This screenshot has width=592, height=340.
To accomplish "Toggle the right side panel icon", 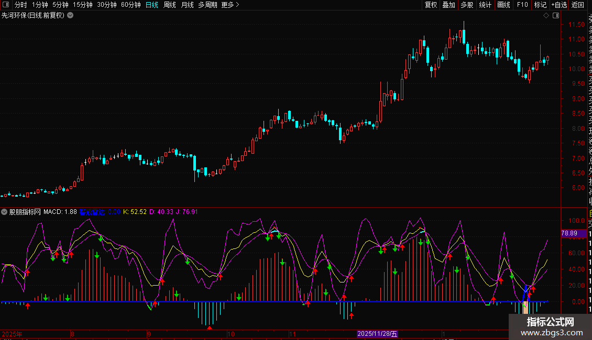I will click(555, 15).
